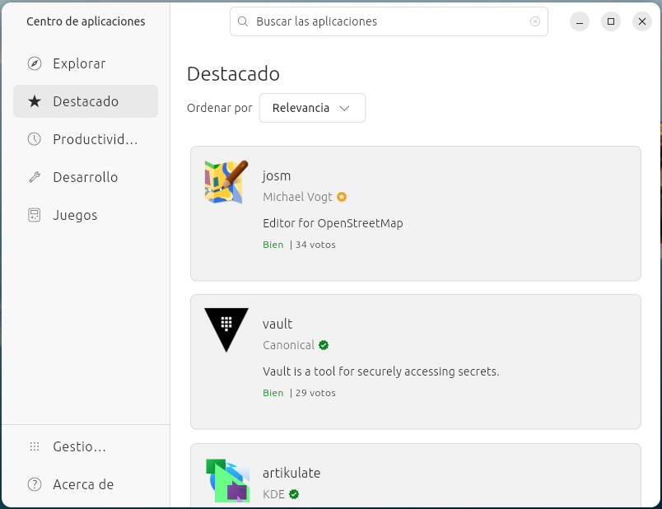Open the Explorar section
Viewport: 662px width, 509px height.
(x=79, y=63)
